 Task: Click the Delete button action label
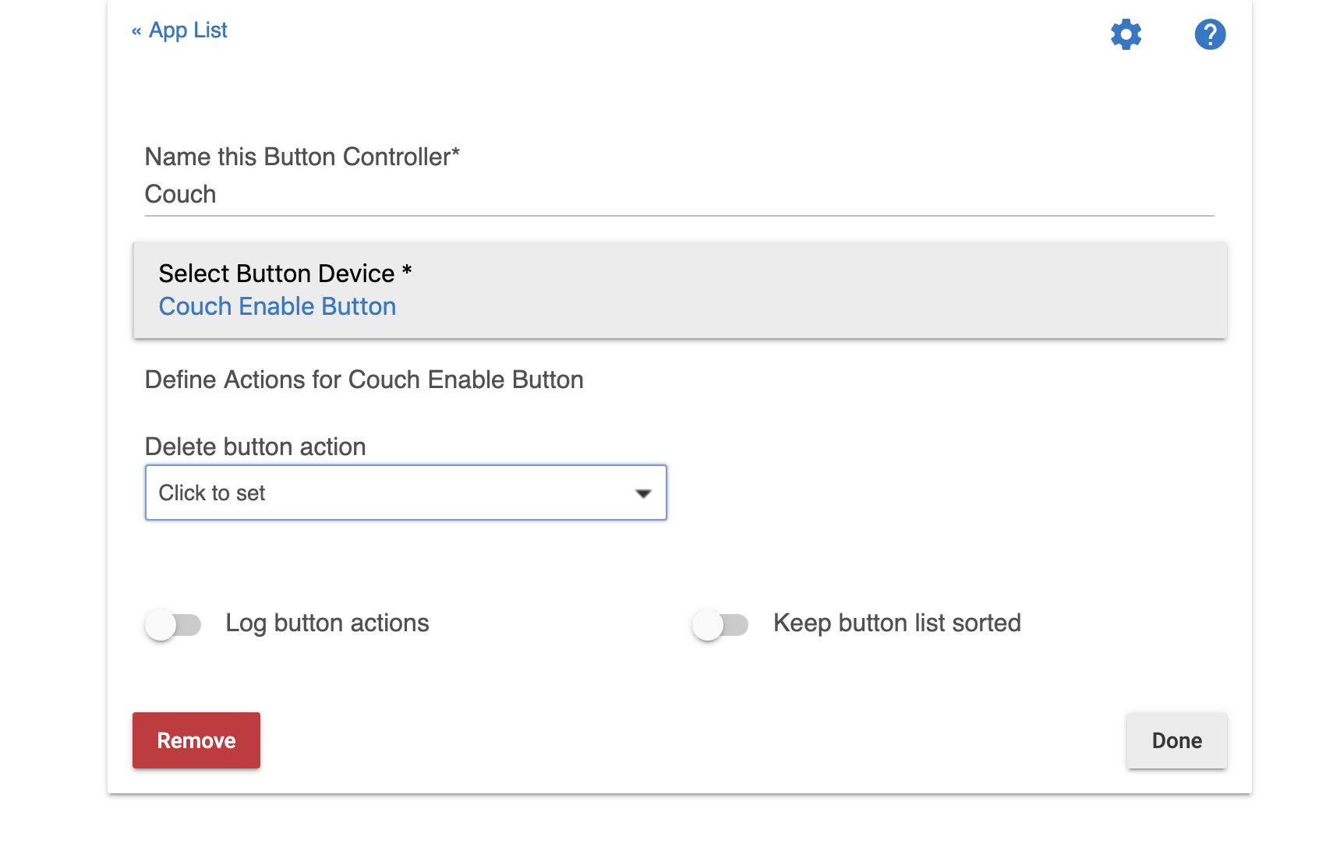point(255,447)
